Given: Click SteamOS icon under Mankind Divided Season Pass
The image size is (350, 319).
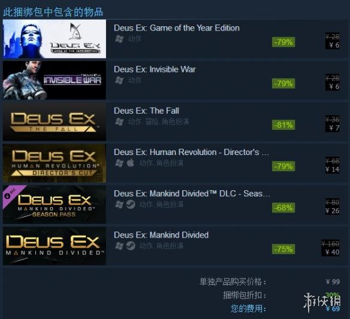Looking at the screenshot, I should point(131,205).
